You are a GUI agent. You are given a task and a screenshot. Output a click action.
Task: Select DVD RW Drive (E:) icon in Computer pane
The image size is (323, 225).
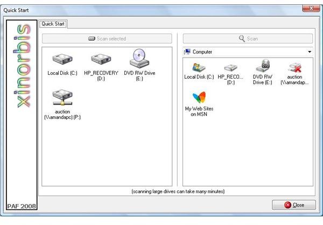coord(263,66)
